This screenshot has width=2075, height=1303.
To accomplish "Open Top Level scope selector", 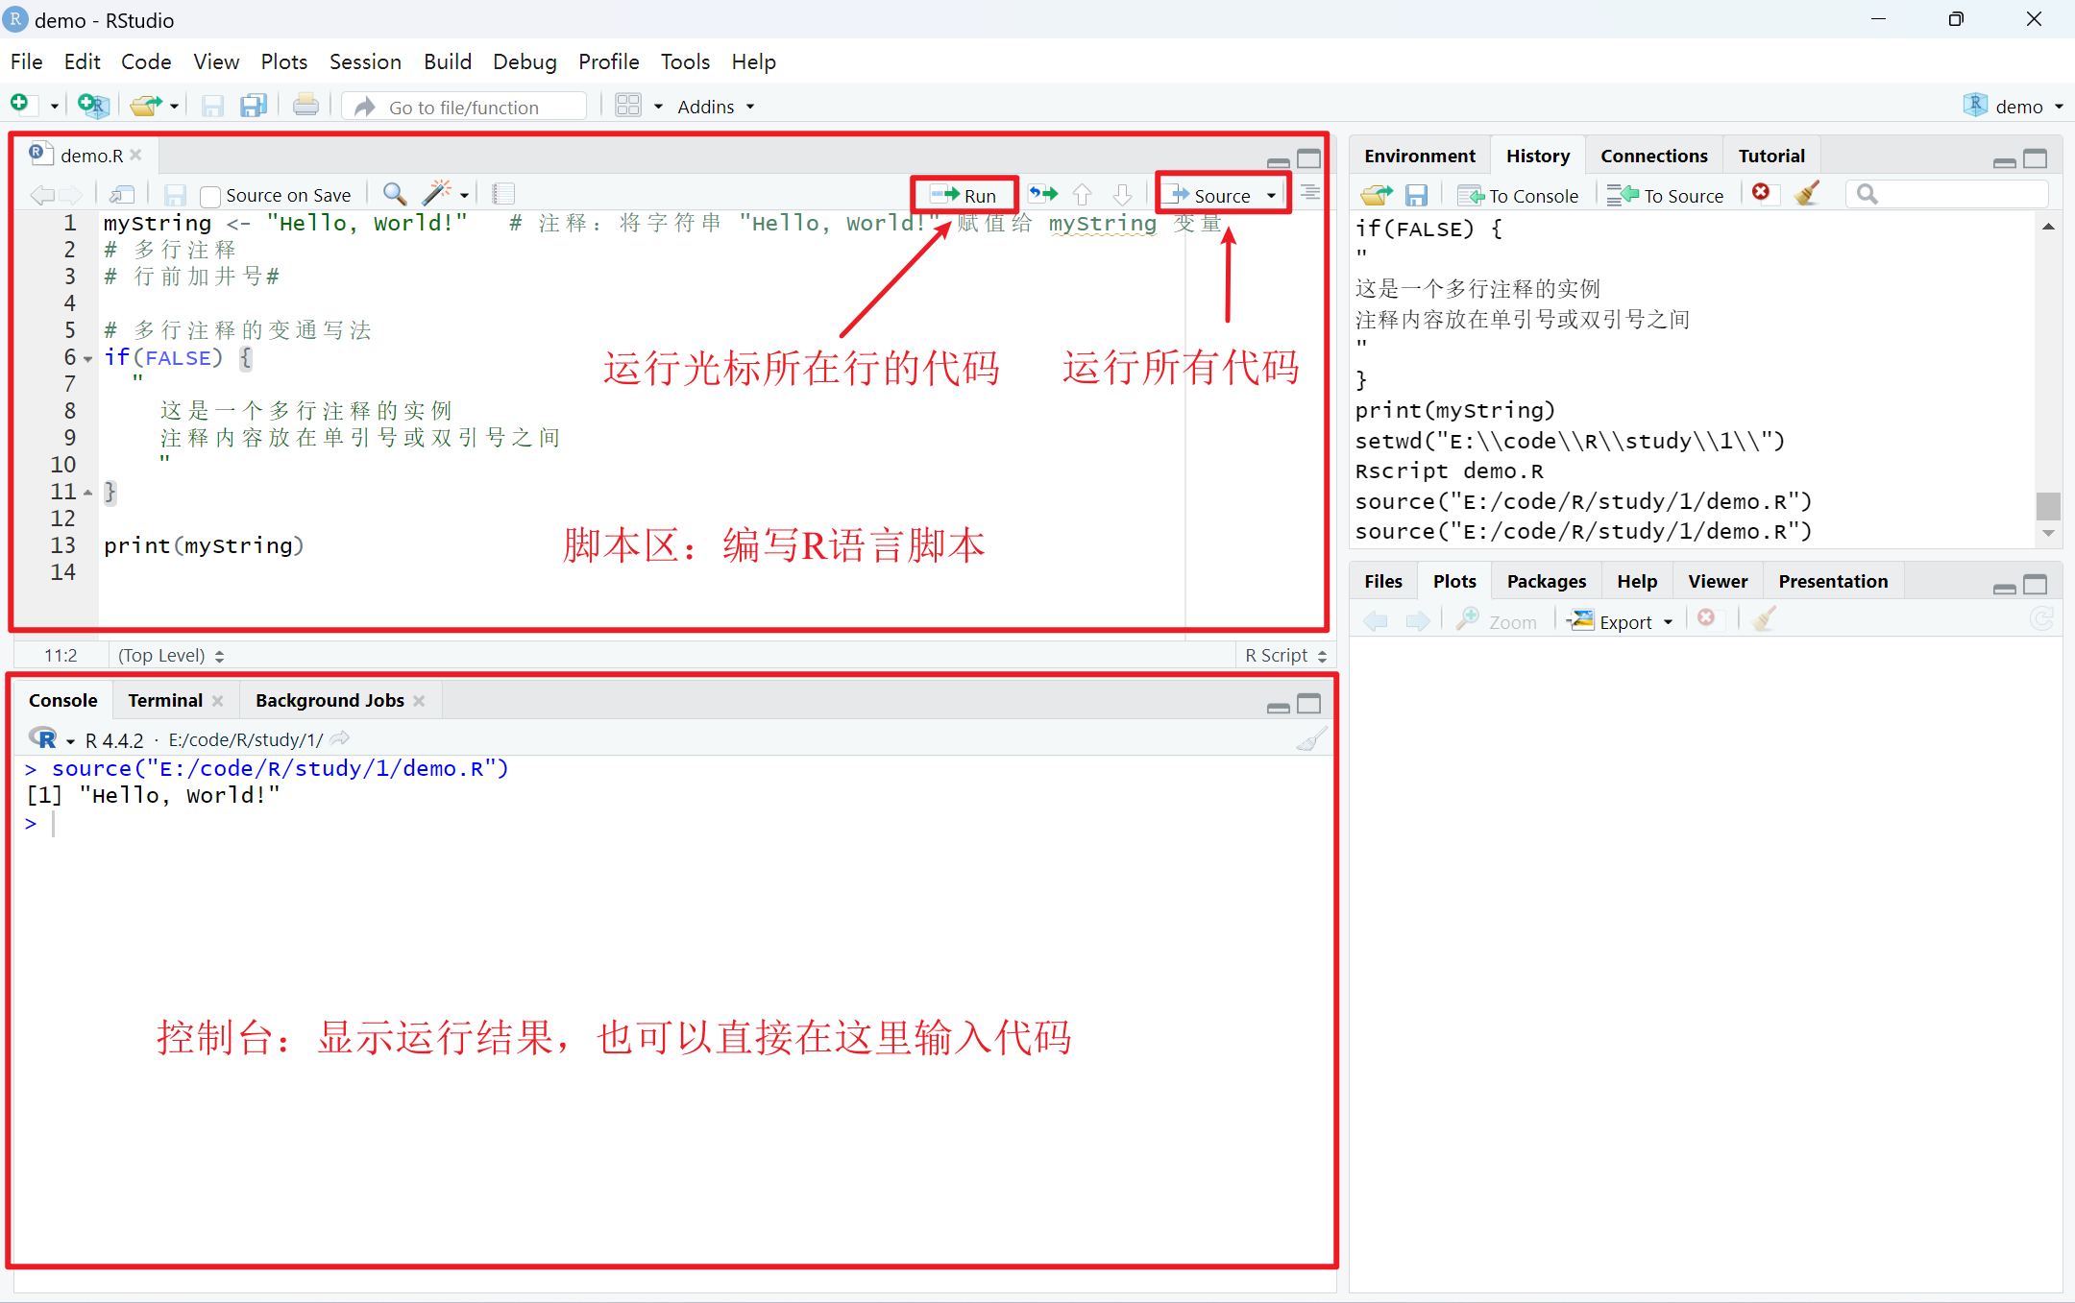I will click(171, 655).
